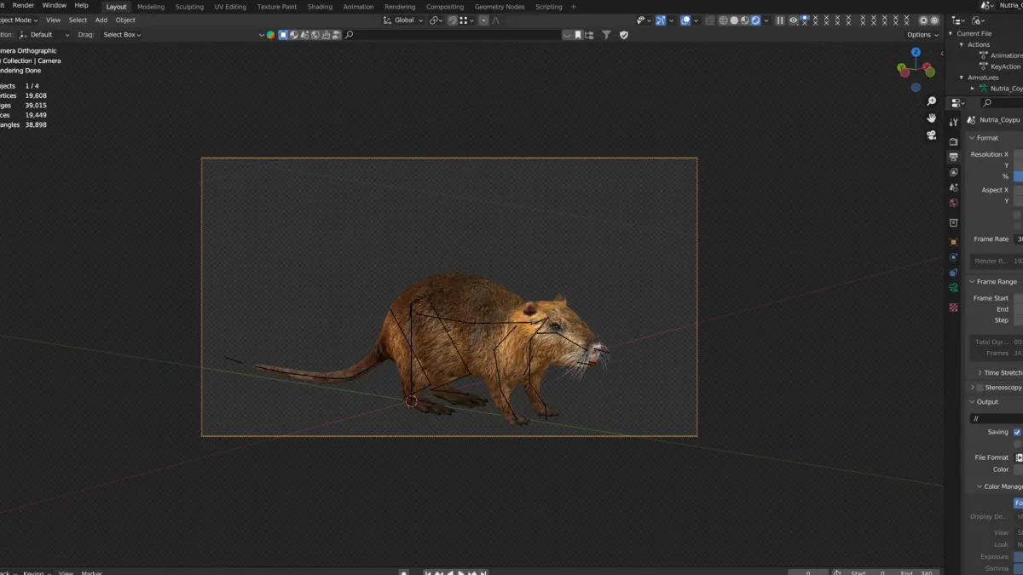This screenshot has width=1023, height=575.
Task: Toggle the viewport overlays button
Action: pos(685,20)
